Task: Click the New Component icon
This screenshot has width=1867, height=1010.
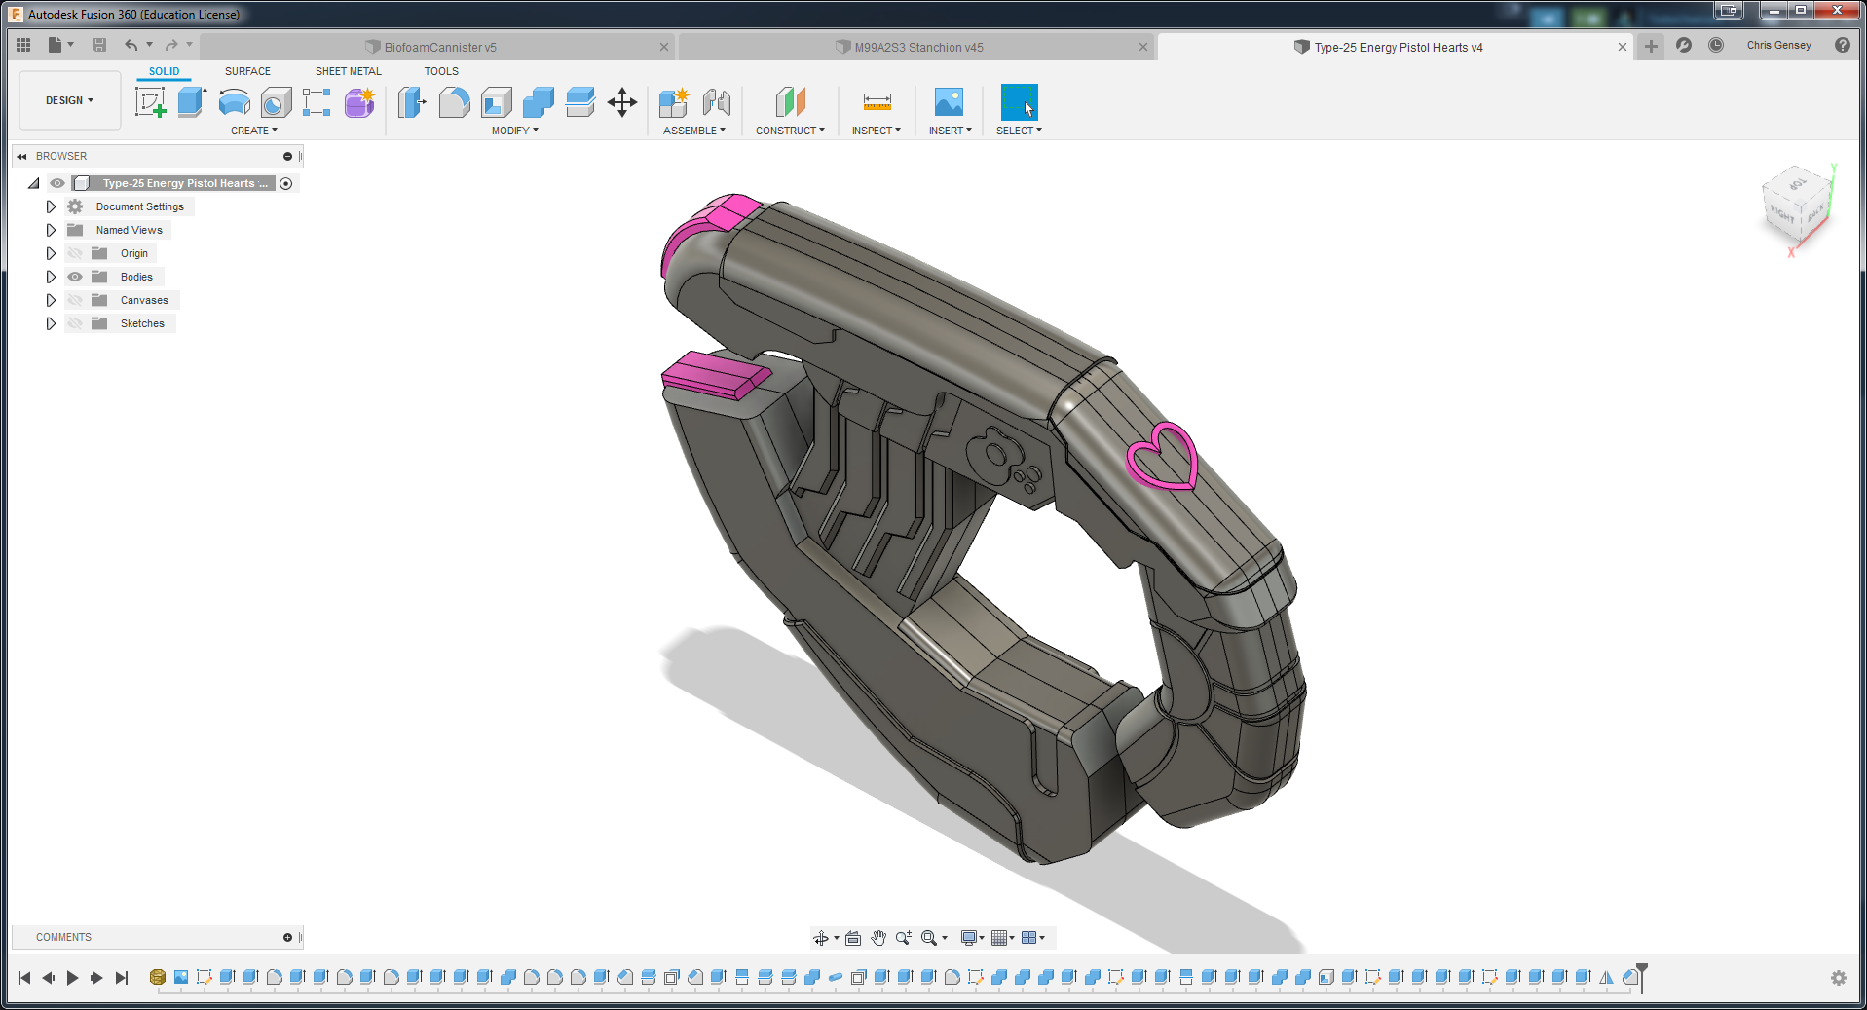Action: (674, 102)
